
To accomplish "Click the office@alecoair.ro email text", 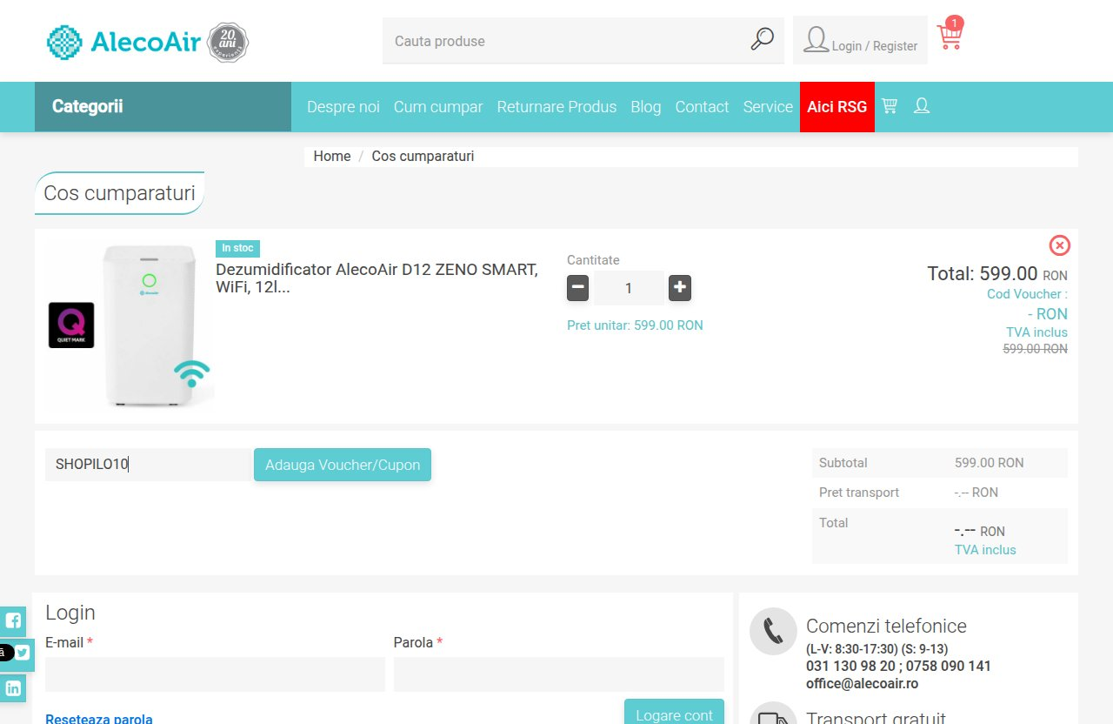I will tap(862, 683).
